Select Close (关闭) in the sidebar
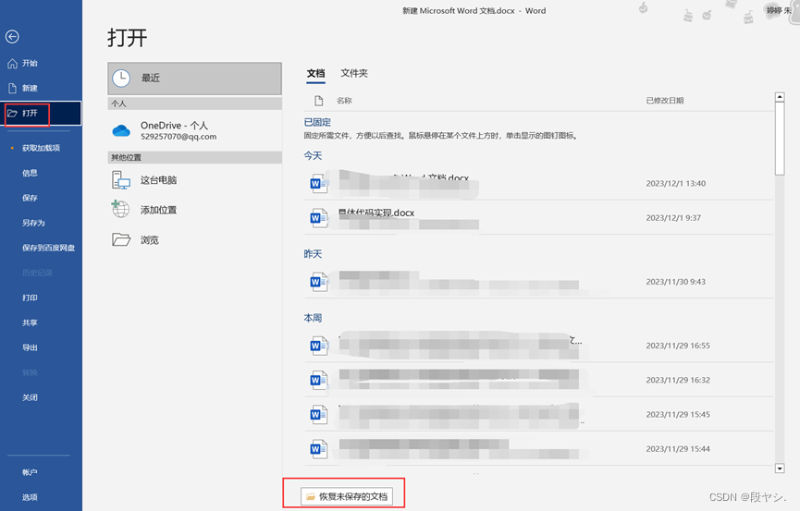The height and width of the screenshot is (511, 800). [30, 397]
